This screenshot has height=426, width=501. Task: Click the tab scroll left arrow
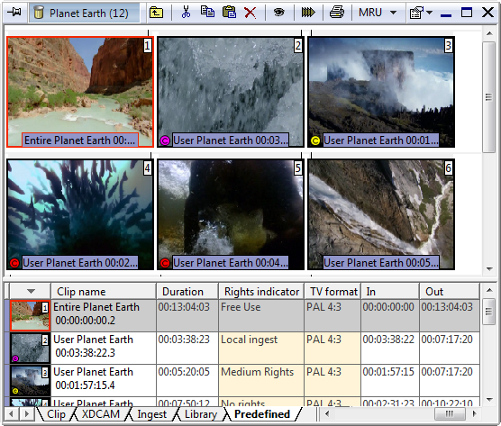click(x=11, y=414)
